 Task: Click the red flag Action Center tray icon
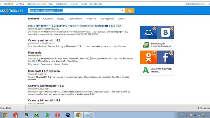tap(191, 115)
